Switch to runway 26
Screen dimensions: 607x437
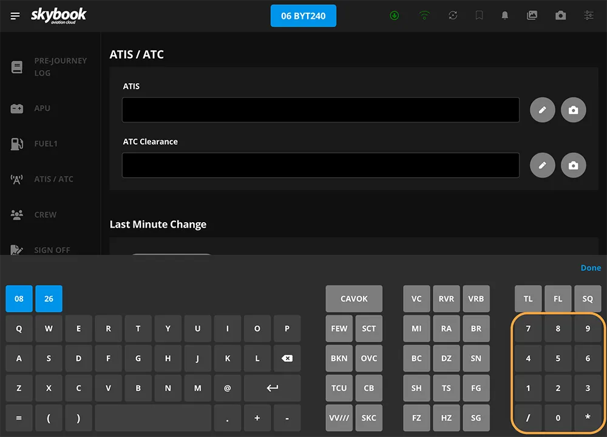click(x=49, y=299)
